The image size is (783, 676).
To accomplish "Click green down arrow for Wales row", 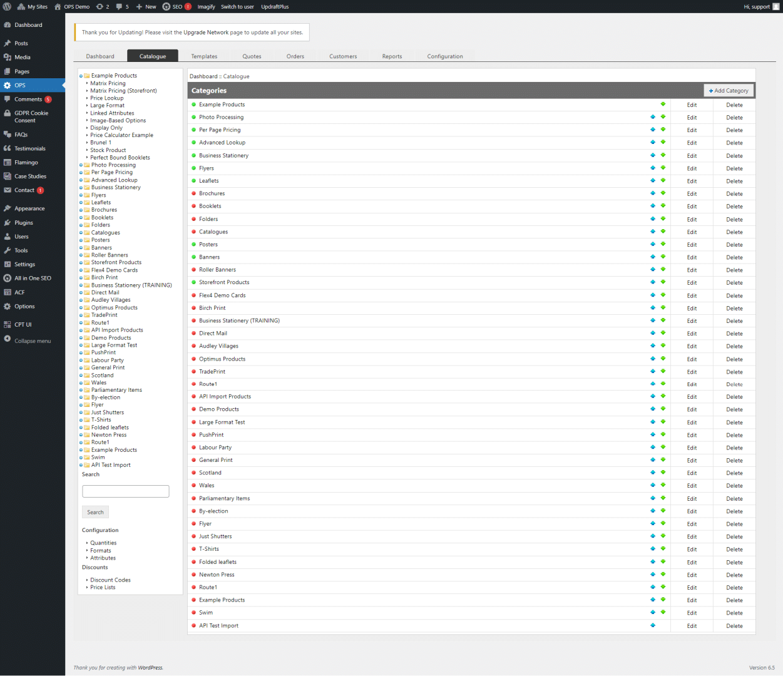I will (x=663, y=485).
